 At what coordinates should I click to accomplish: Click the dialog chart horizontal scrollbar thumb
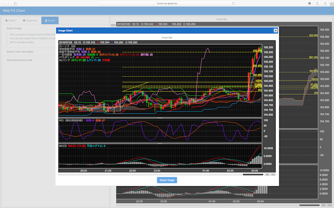pos(253,175)
